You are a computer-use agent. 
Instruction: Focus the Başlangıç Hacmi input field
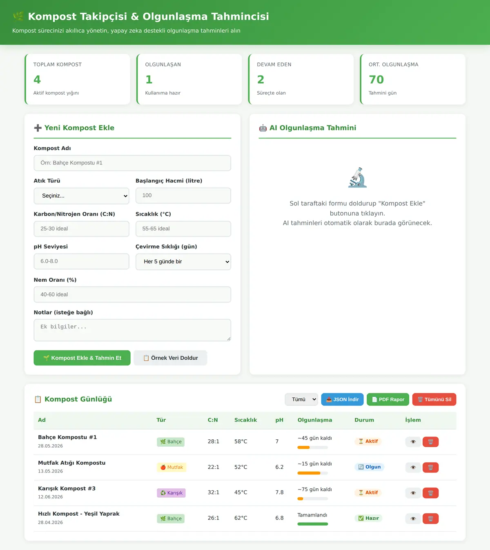(x=183, y=196)
